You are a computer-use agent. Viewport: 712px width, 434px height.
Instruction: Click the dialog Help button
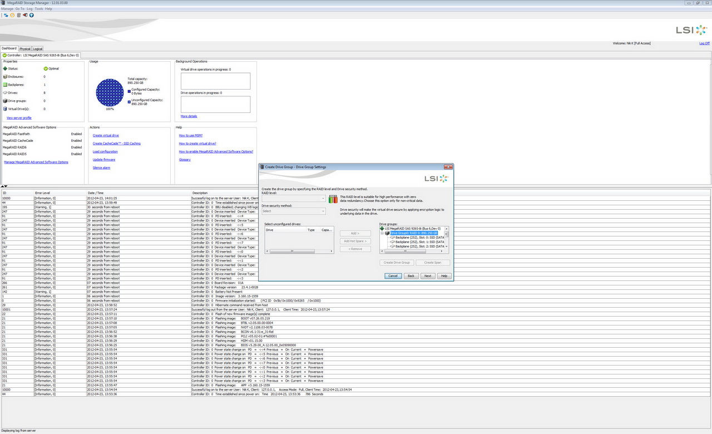click(x=444, y=276)
